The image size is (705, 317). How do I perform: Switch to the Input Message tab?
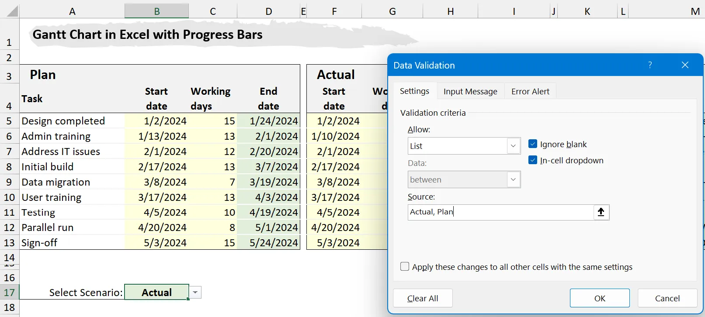pos(470,91)
